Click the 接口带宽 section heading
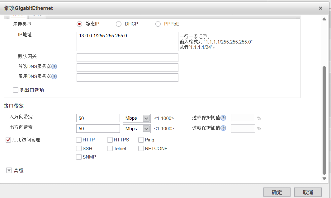331x198 pixels. 14,106
